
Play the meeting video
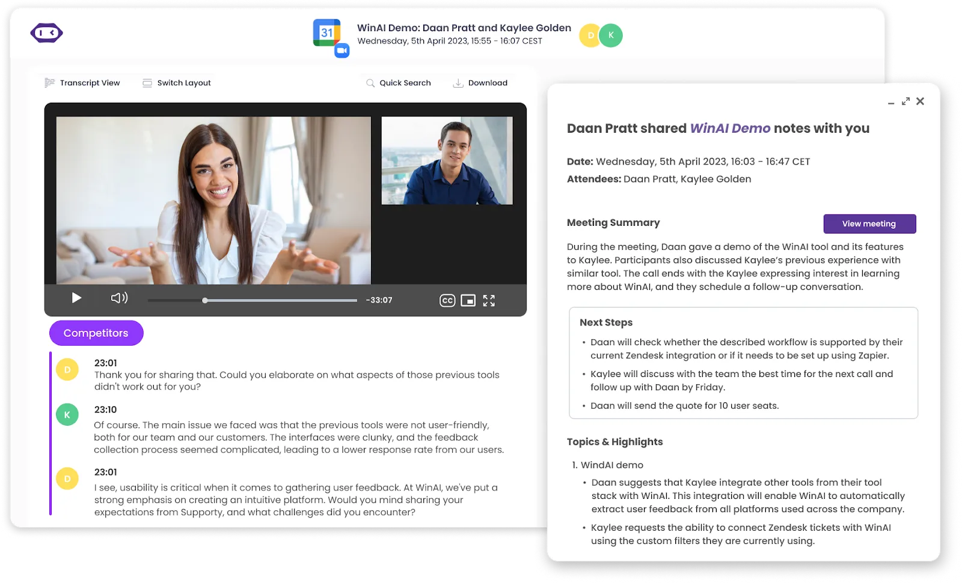(76, 298)
